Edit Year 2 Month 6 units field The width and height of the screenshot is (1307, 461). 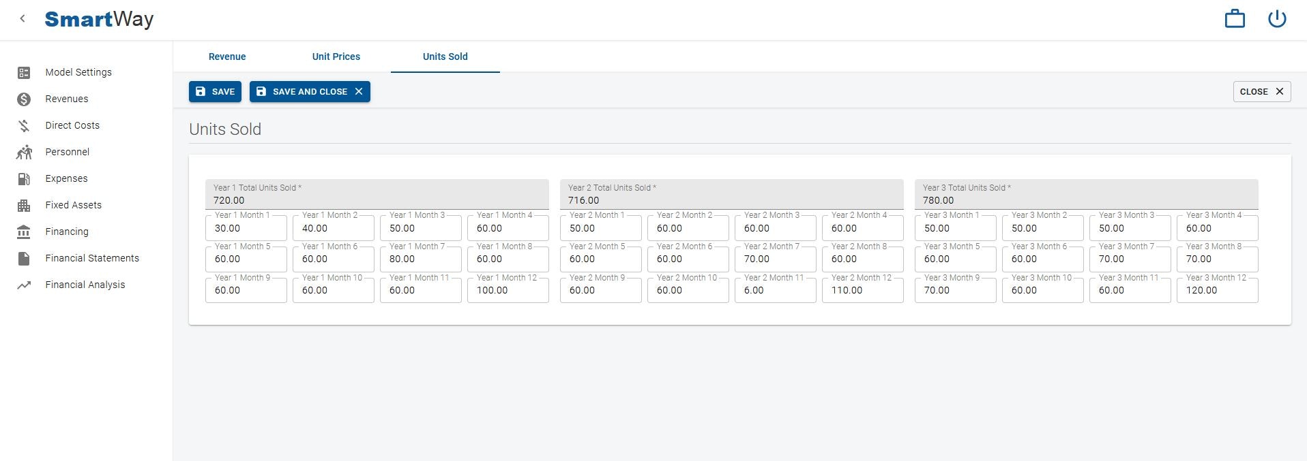coord(688,259)
